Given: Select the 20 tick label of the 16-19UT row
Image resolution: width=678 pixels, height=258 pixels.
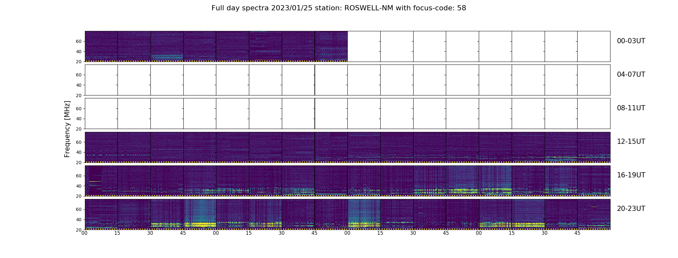Looking at the screenshot, I should pyautogui.click(x=79, y=196).
